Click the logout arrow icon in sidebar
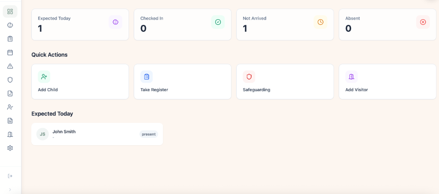The image size is (439, 194). [x=10, y=176]
